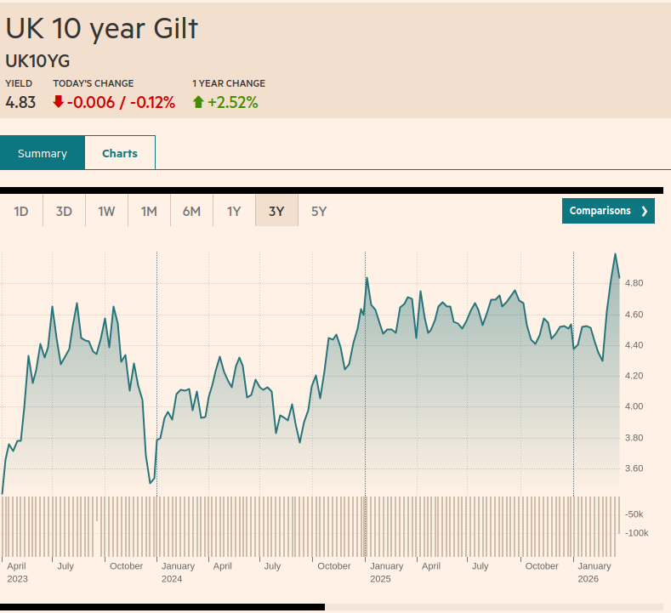Click the UK10YG ticker symbol

[x=37, y=61]
